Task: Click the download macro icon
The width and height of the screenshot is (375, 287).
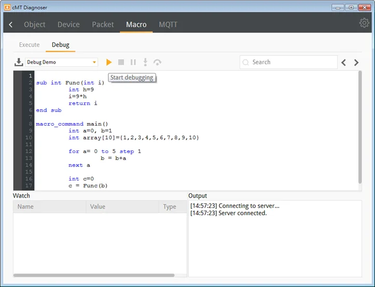Action: coord(19,62)
